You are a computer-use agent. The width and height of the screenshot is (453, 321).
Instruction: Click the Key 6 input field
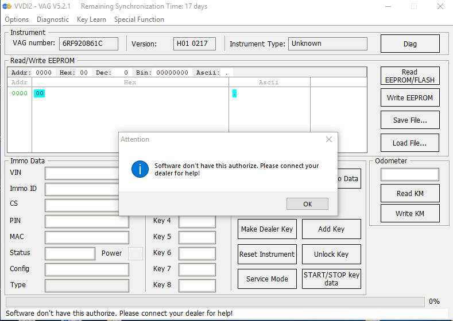click(197, 253)
